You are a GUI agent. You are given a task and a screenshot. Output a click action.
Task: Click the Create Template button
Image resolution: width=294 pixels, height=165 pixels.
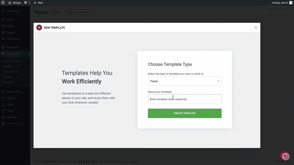[185, 113]
